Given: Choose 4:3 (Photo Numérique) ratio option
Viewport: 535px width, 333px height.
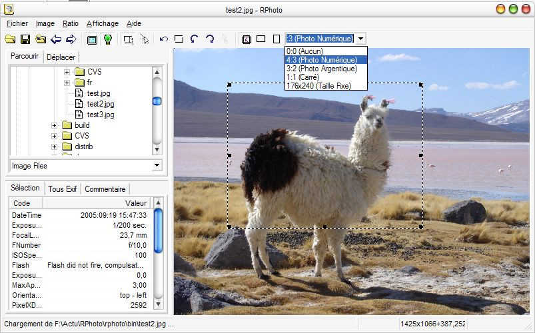Looking at the screenshot, I should coord(326,60).
